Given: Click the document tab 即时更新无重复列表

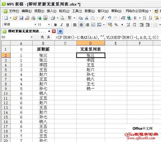Looking at the screenshot, I should pos(27,31).
